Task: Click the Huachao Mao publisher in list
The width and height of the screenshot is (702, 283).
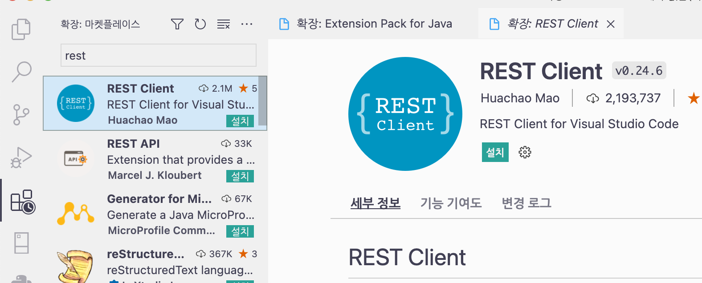Action: coord(143,120)
